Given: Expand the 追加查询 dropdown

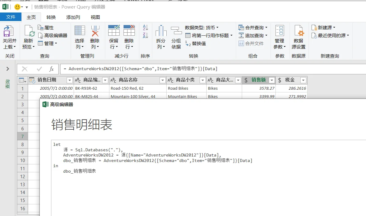Looking at the screenshot, I should tap(266, 35).
